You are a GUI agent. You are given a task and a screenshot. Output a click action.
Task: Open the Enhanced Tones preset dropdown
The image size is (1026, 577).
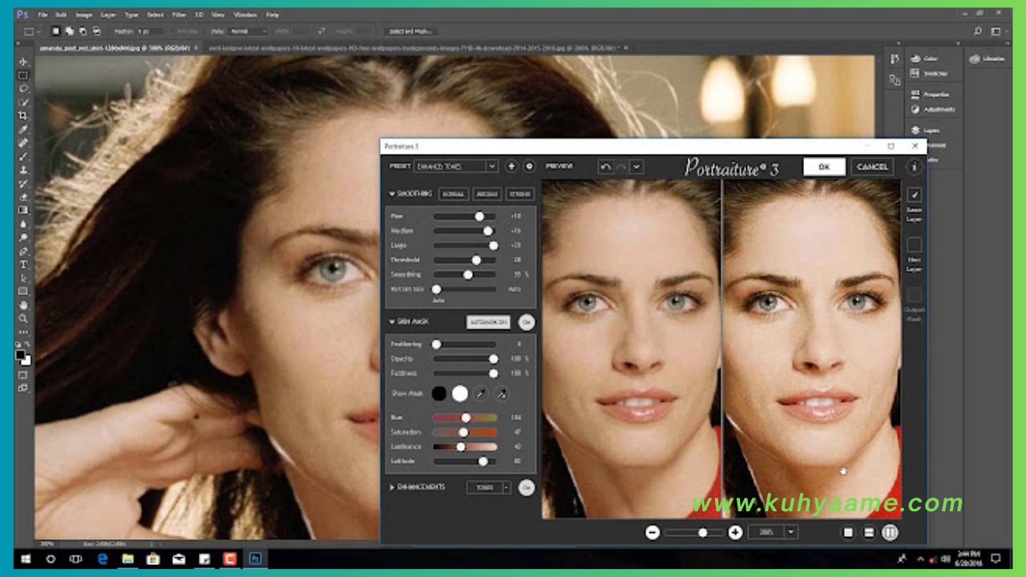click(x=456, y=166)
